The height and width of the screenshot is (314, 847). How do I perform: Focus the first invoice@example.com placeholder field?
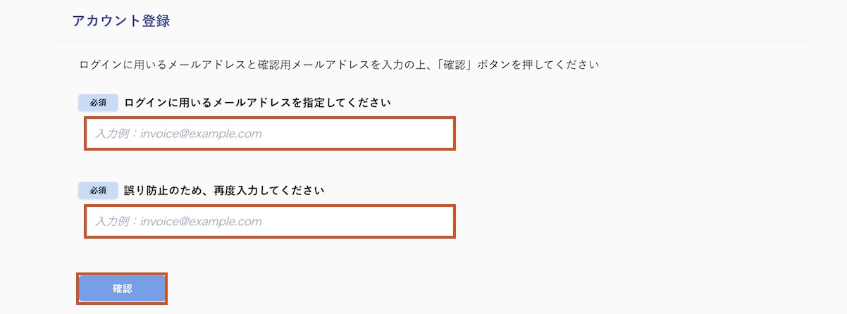270,134
